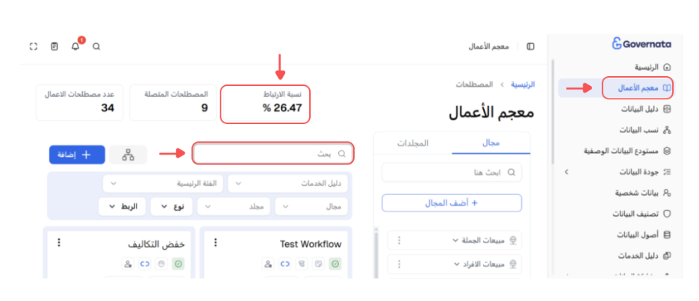The image size is (699, 301).
Task: Open three-dot menu on Test Workflow card
Action: 216,243
